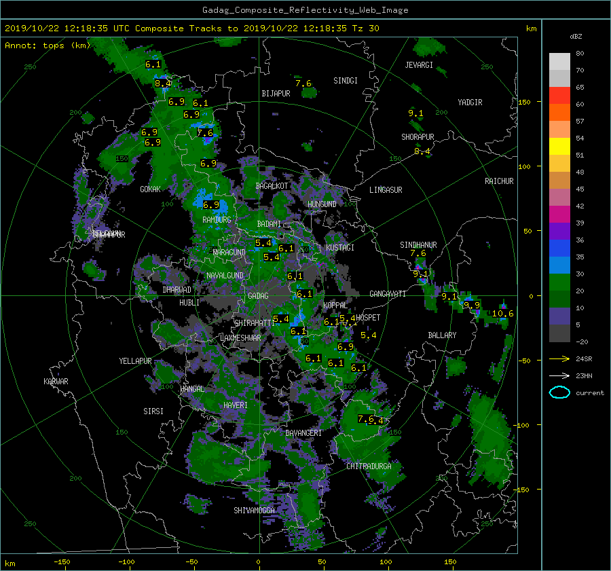Click the SHORAPUR town label
Screen dimensions: 611x571
coord(418,137)
